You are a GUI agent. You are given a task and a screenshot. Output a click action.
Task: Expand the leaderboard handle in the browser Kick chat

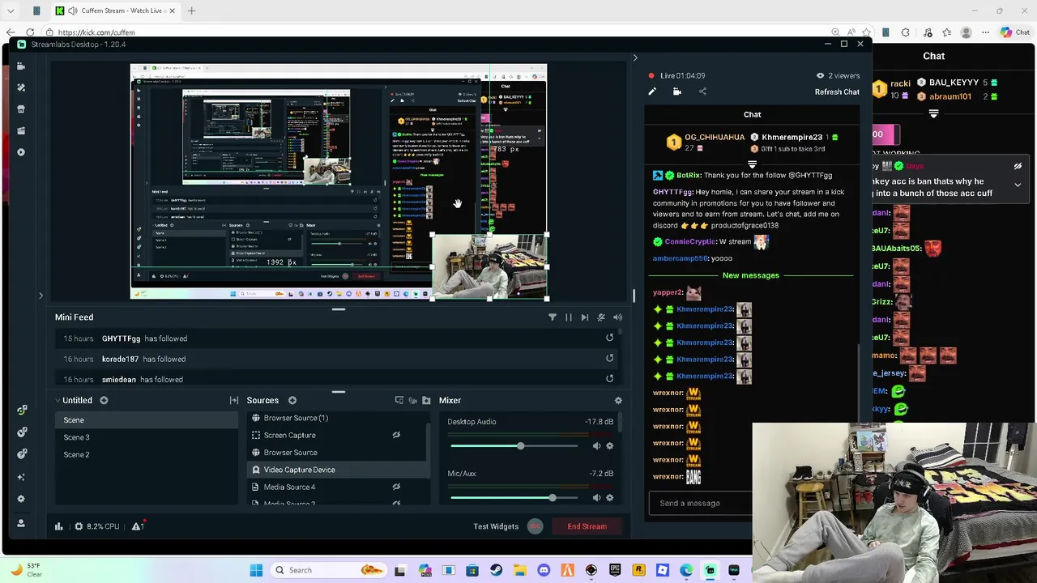coord(933,114)
